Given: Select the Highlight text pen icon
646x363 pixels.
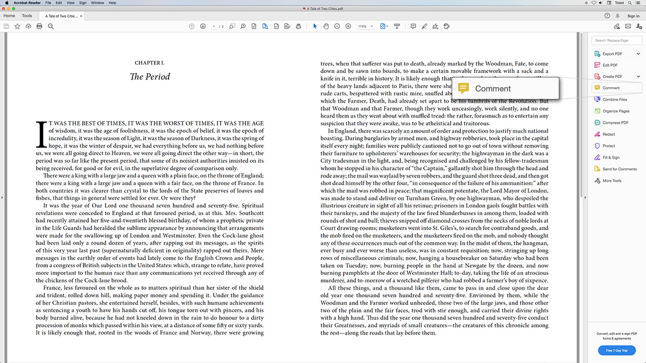Looking at the screenshot, I should (x=424, y=26).
